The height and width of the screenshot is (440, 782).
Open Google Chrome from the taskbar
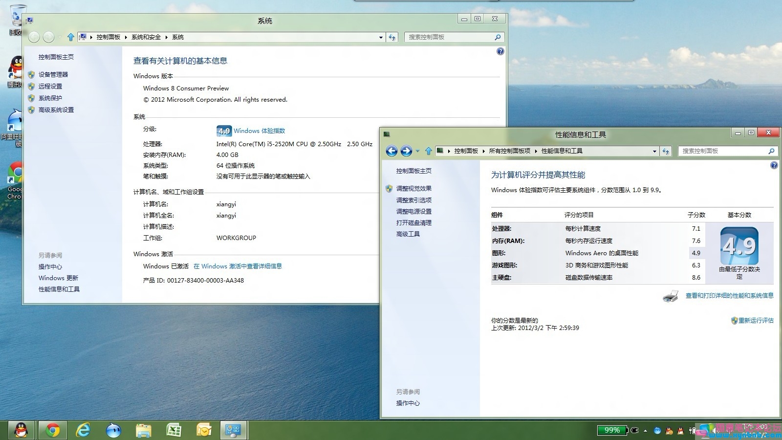coord(53,430)
